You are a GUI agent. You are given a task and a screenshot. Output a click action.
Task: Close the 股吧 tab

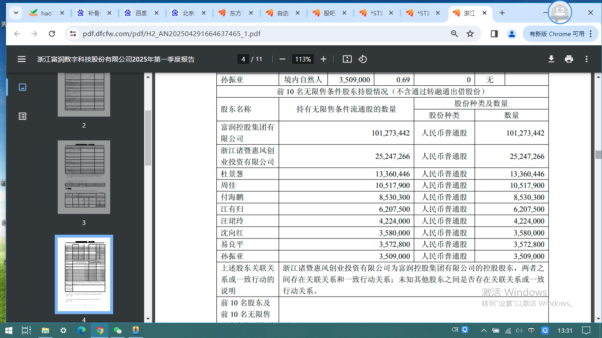pyautogui.click(x=344, y=13)
